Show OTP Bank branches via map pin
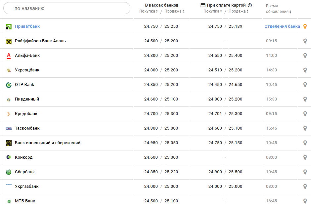 (305, 85)
